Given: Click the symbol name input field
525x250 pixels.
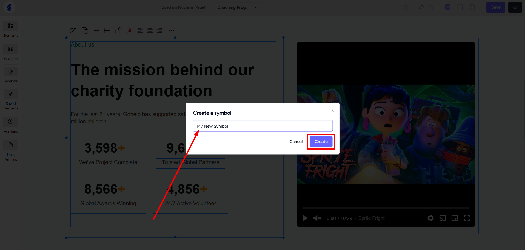Looking at the screenshot, I should (x=262, y=126).
